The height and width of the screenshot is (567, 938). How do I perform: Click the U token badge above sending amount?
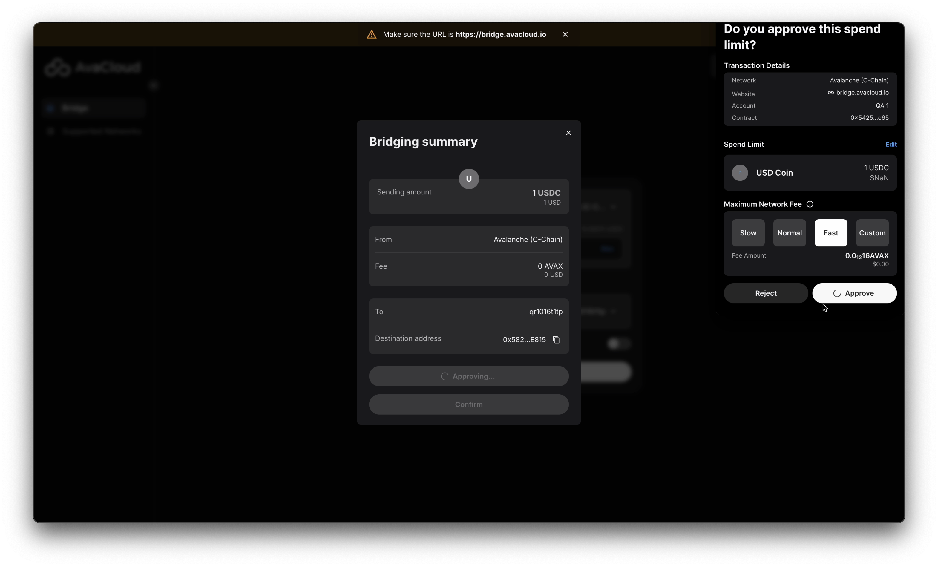coord(469,179)
